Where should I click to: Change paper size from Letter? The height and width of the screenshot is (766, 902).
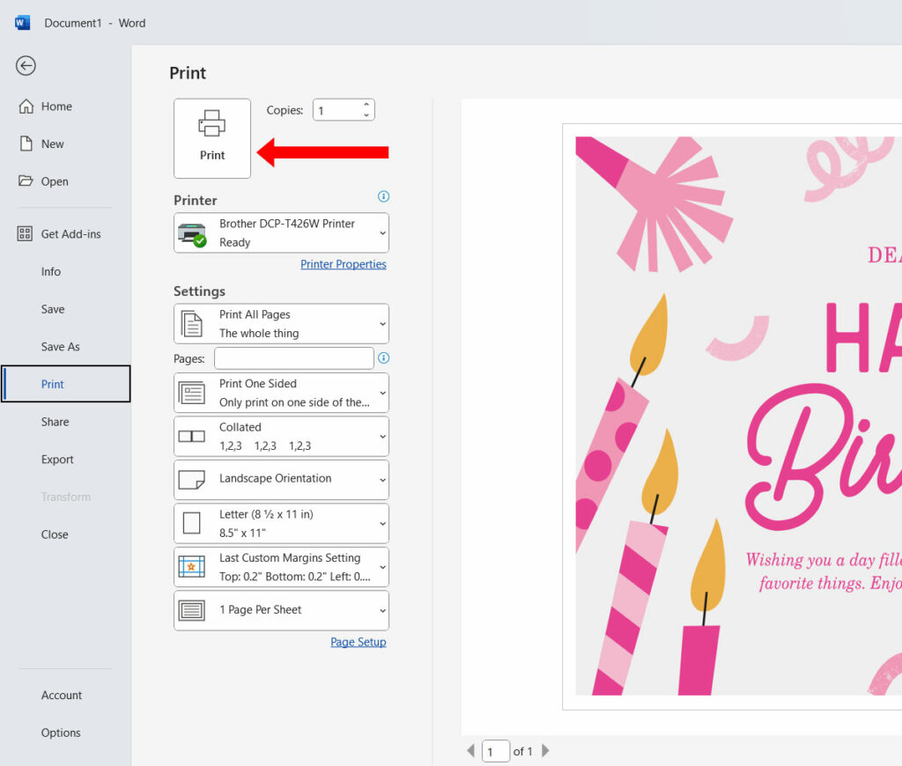point(280,522)
